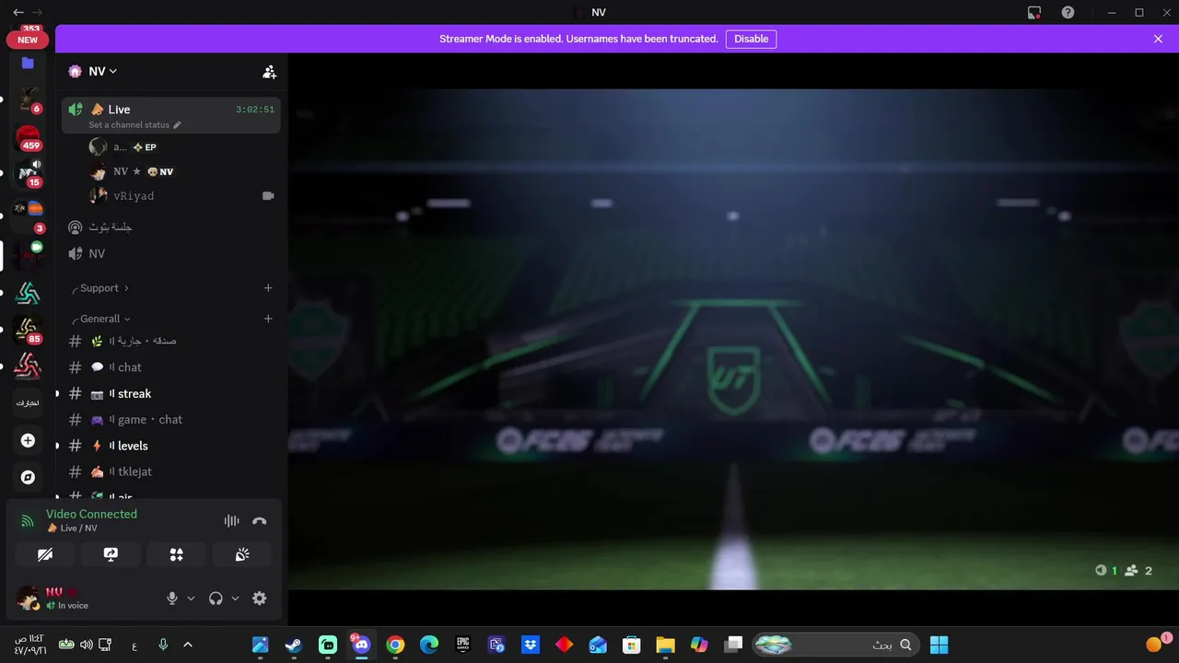Dismiss the Streamer Mode notice banner
This screenshot has height=663, width=1179.
coord(1158,39)
